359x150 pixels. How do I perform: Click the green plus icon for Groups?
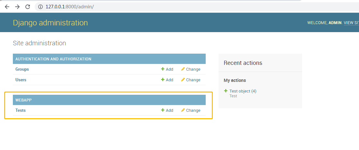[x=163, y=69]
